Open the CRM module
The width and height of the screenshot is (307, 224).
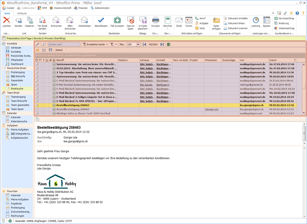pos(42,8)
